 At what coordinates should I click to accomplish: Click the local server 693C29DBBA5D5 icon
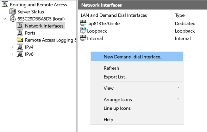point(13,19)
